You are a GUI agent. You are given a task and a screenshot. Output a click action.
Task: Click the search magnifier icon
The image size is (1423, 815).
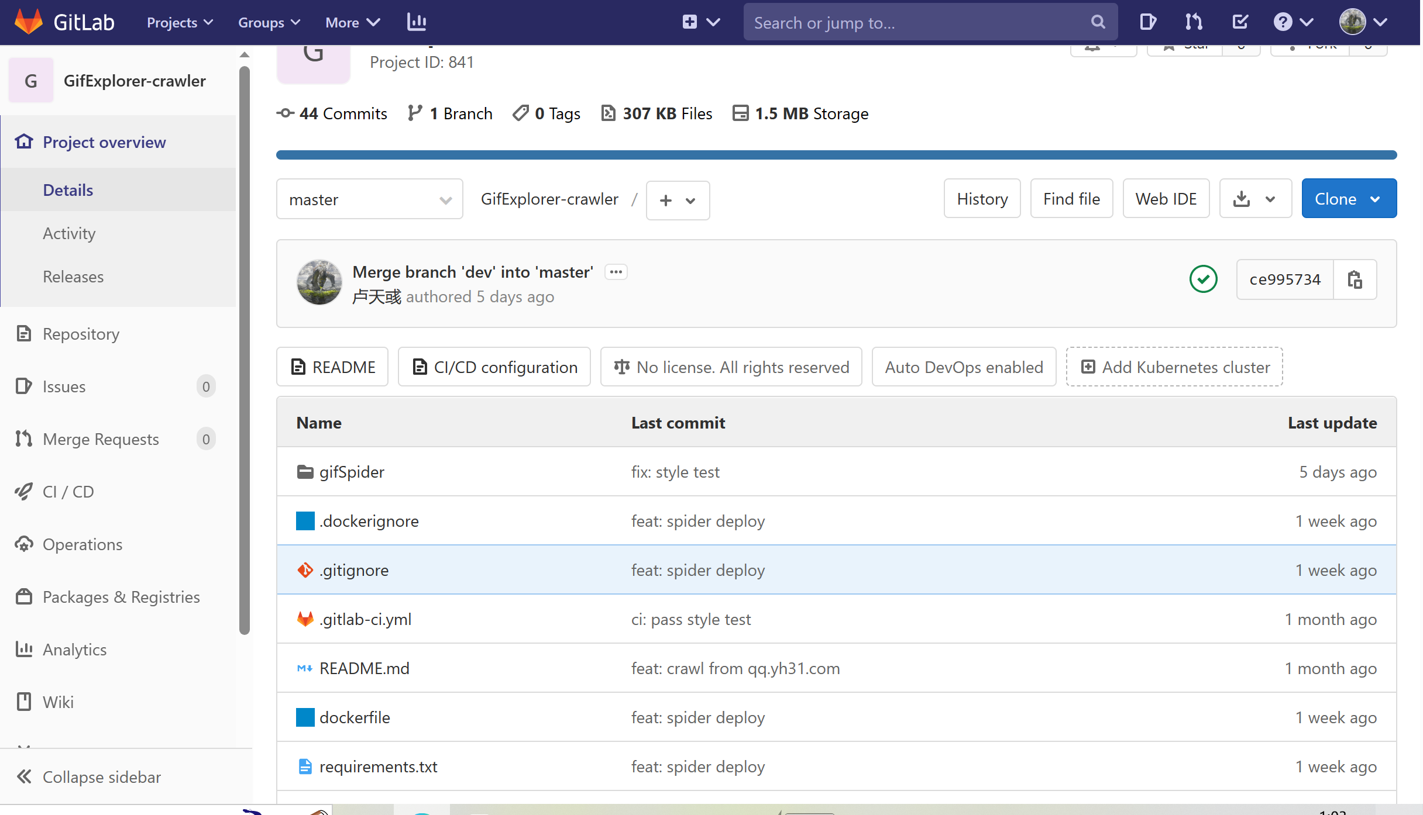1098,22
